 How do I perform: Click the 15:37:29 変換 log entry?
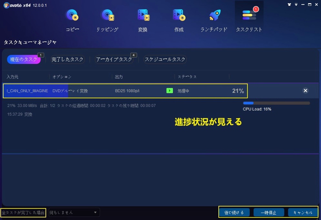(20, 114)
